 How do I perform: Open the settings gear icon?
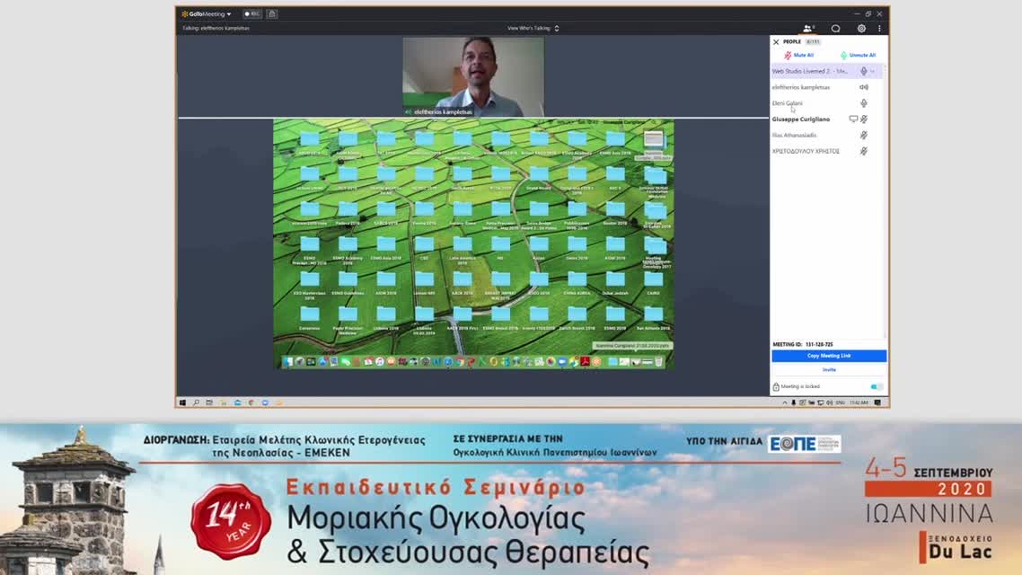(x=861, y=29)
